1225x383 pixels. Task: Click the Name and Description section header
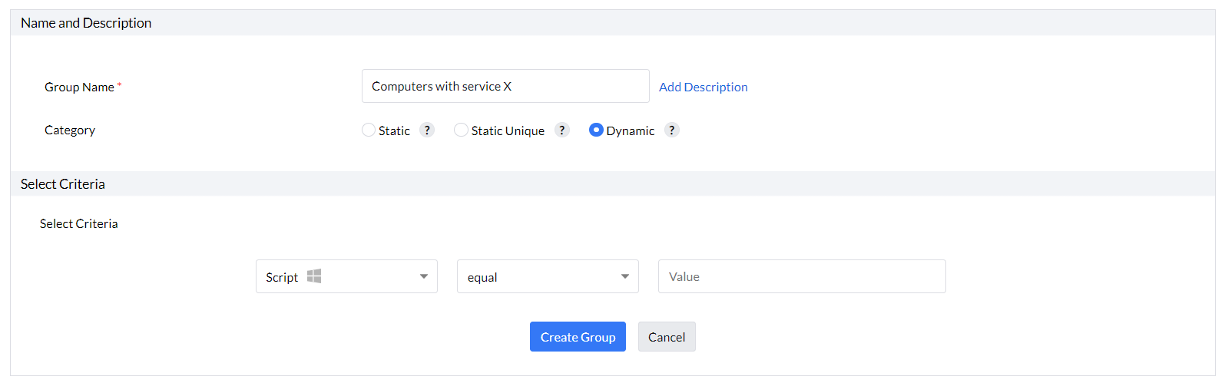(86, 23)
